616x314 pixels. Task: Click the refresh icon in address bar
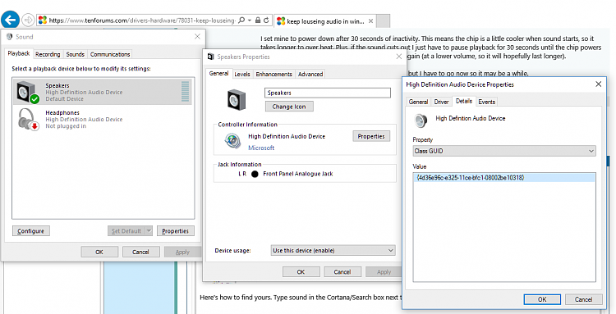(x=266, y=20)
